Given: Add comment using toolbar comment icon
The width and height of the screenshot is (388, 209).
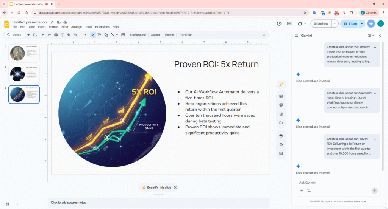Looking at the screenshot, I should (x=123, y=35).
